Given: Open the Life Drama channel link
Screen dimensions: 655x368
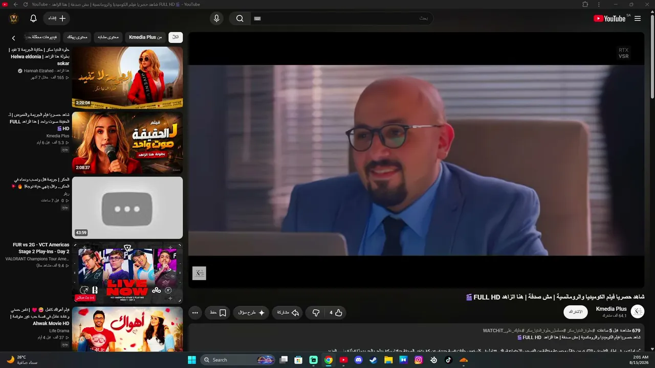Looking at the screenshot, I should coord(59,331).
